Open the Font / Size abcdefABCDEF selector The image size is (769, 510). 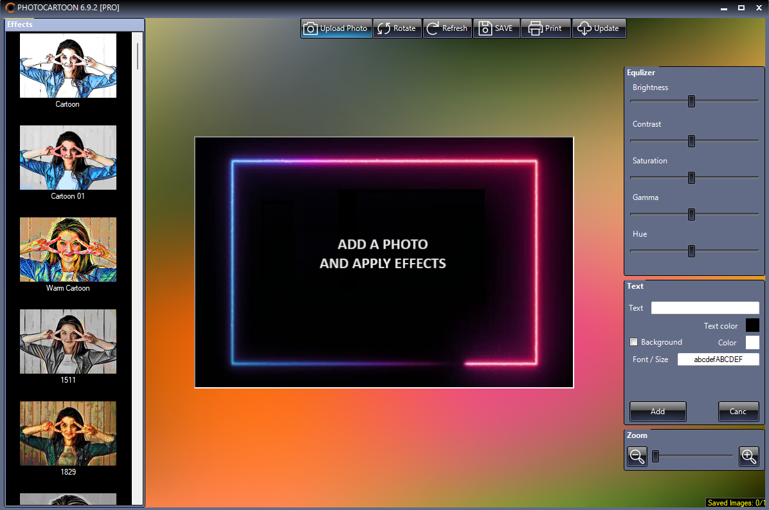coord(718,360)
